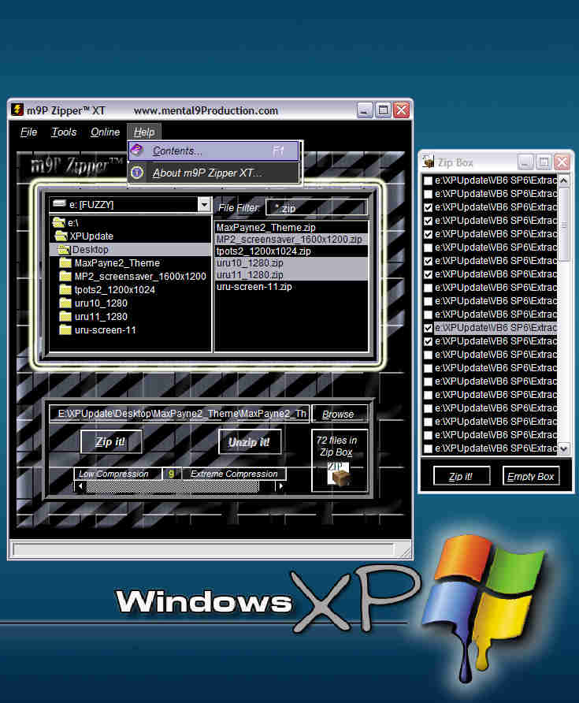Click the folder icon beside tpots2_1200x1024
The image size is (579, 703).
pyautogui.click(x=65, y=289)
